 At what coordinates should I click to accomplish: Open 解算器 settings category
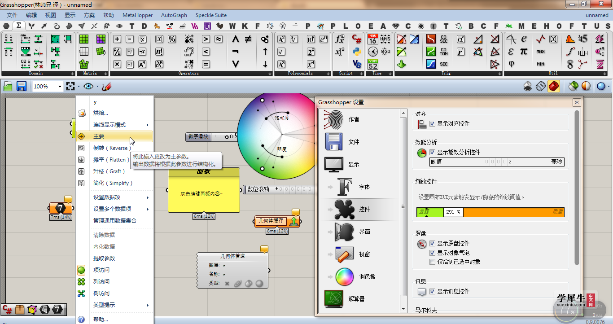pos(362,299)
